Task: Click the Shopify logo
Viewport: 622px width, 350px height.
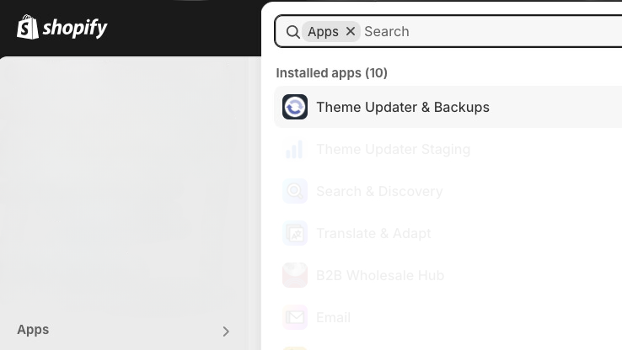Action: pos(62,27)
